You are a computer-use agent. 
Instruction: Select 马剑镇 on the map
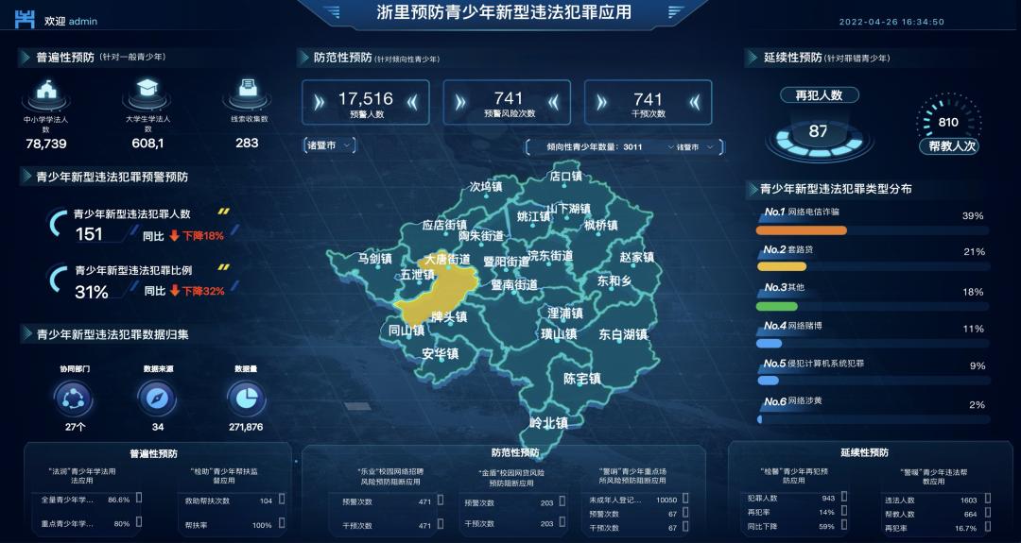[375, 258]
